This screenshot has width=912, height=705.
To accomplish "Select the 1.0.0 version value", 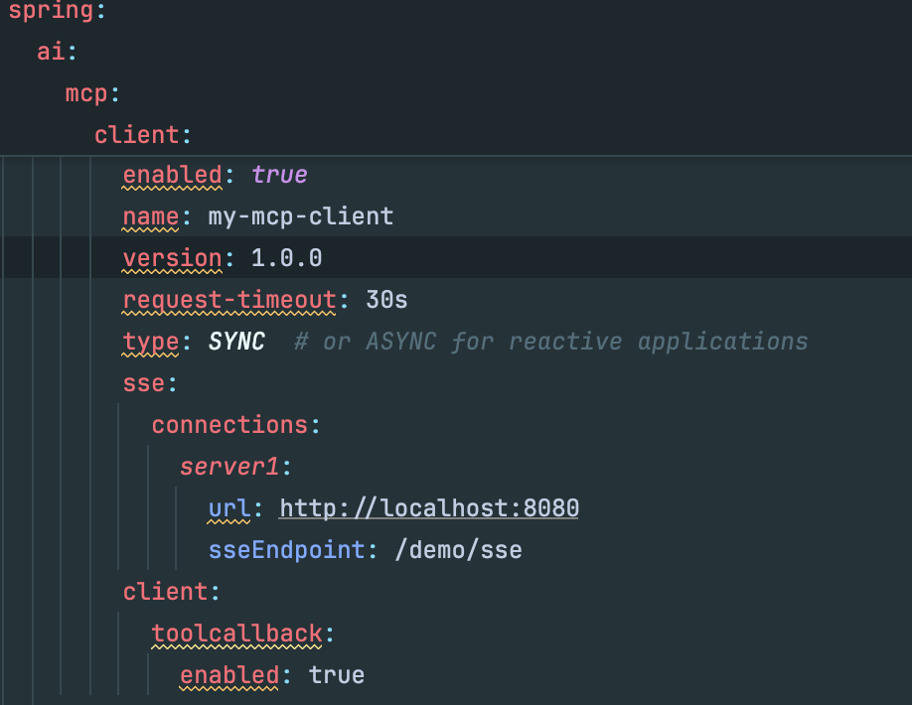I will 286,258.
